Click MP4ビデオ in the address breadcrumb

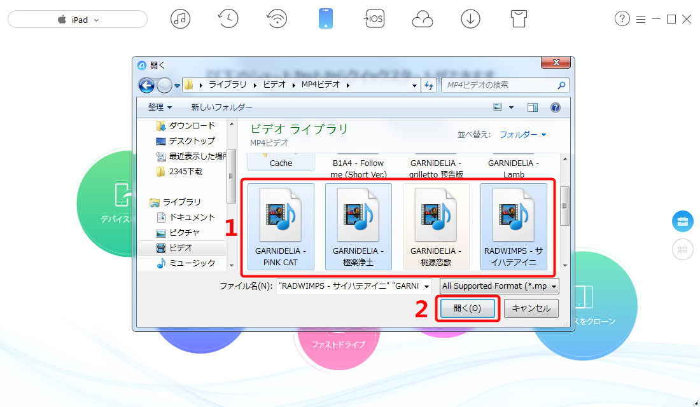click(321, 85)
